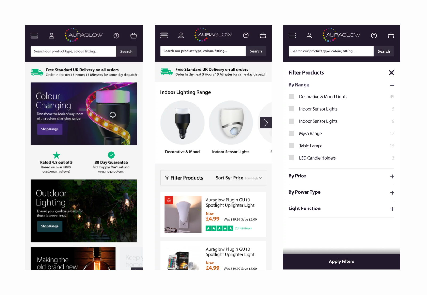Click delivery truck icon in left screen
The image size is (427, 295).
point(37,72)
